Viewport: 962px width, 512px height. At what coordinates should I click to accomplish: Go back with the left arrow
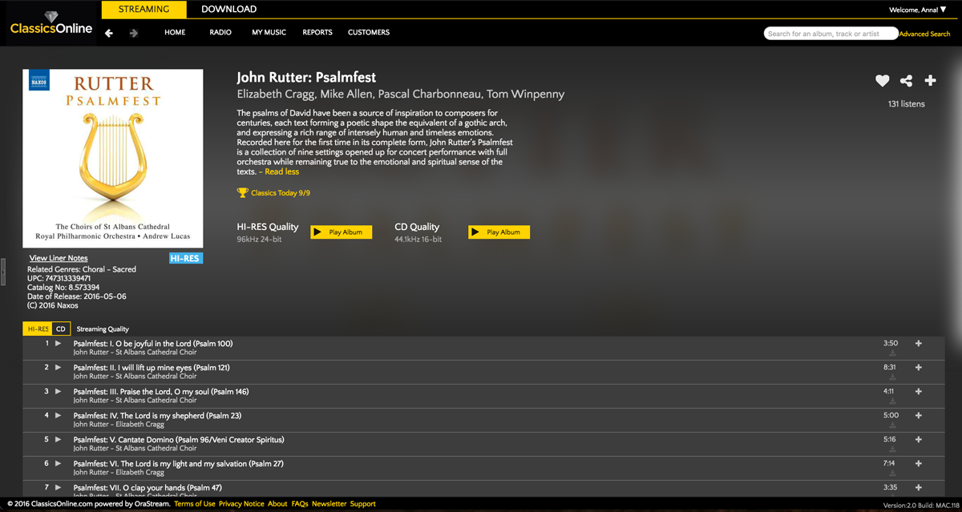(109, 33)
